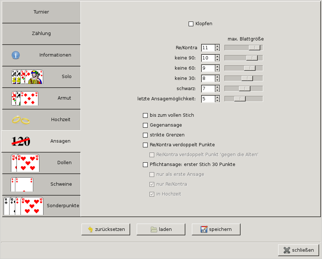The height and width of the screenshot is (259, 322).
Task: Click the speichern button
Action: [x=216, y=229]
